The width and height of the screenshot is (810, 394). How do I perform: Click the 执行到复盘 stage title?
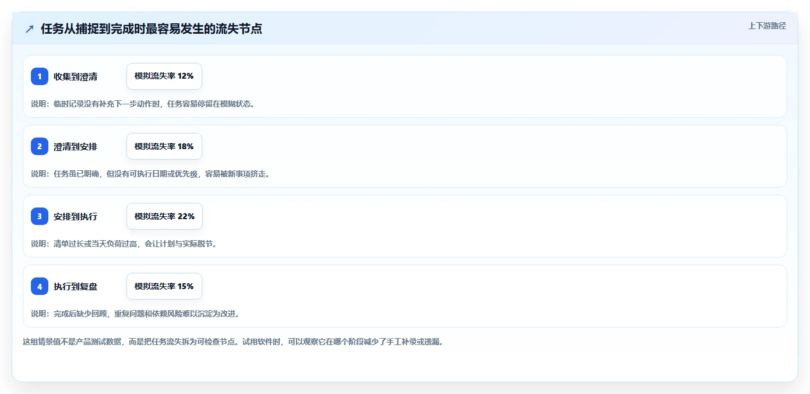pyautogui.click(x=75, y=286)
